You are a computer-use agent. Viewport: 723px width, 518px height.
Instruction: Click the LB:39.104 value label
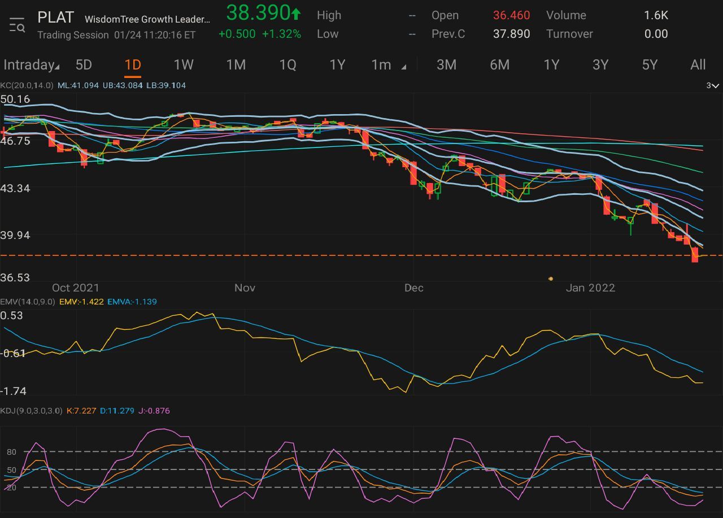[x=165, y=85]
